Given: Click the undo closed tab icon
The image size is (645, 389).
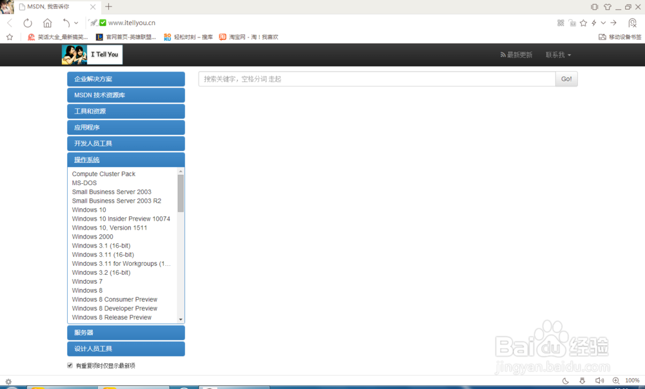Looking at the screenshot, I should [66, 23].
